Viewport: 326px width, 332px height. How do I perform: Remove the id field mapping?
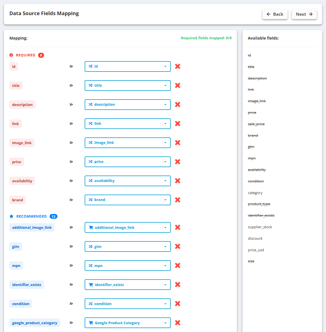pos(178,66)
